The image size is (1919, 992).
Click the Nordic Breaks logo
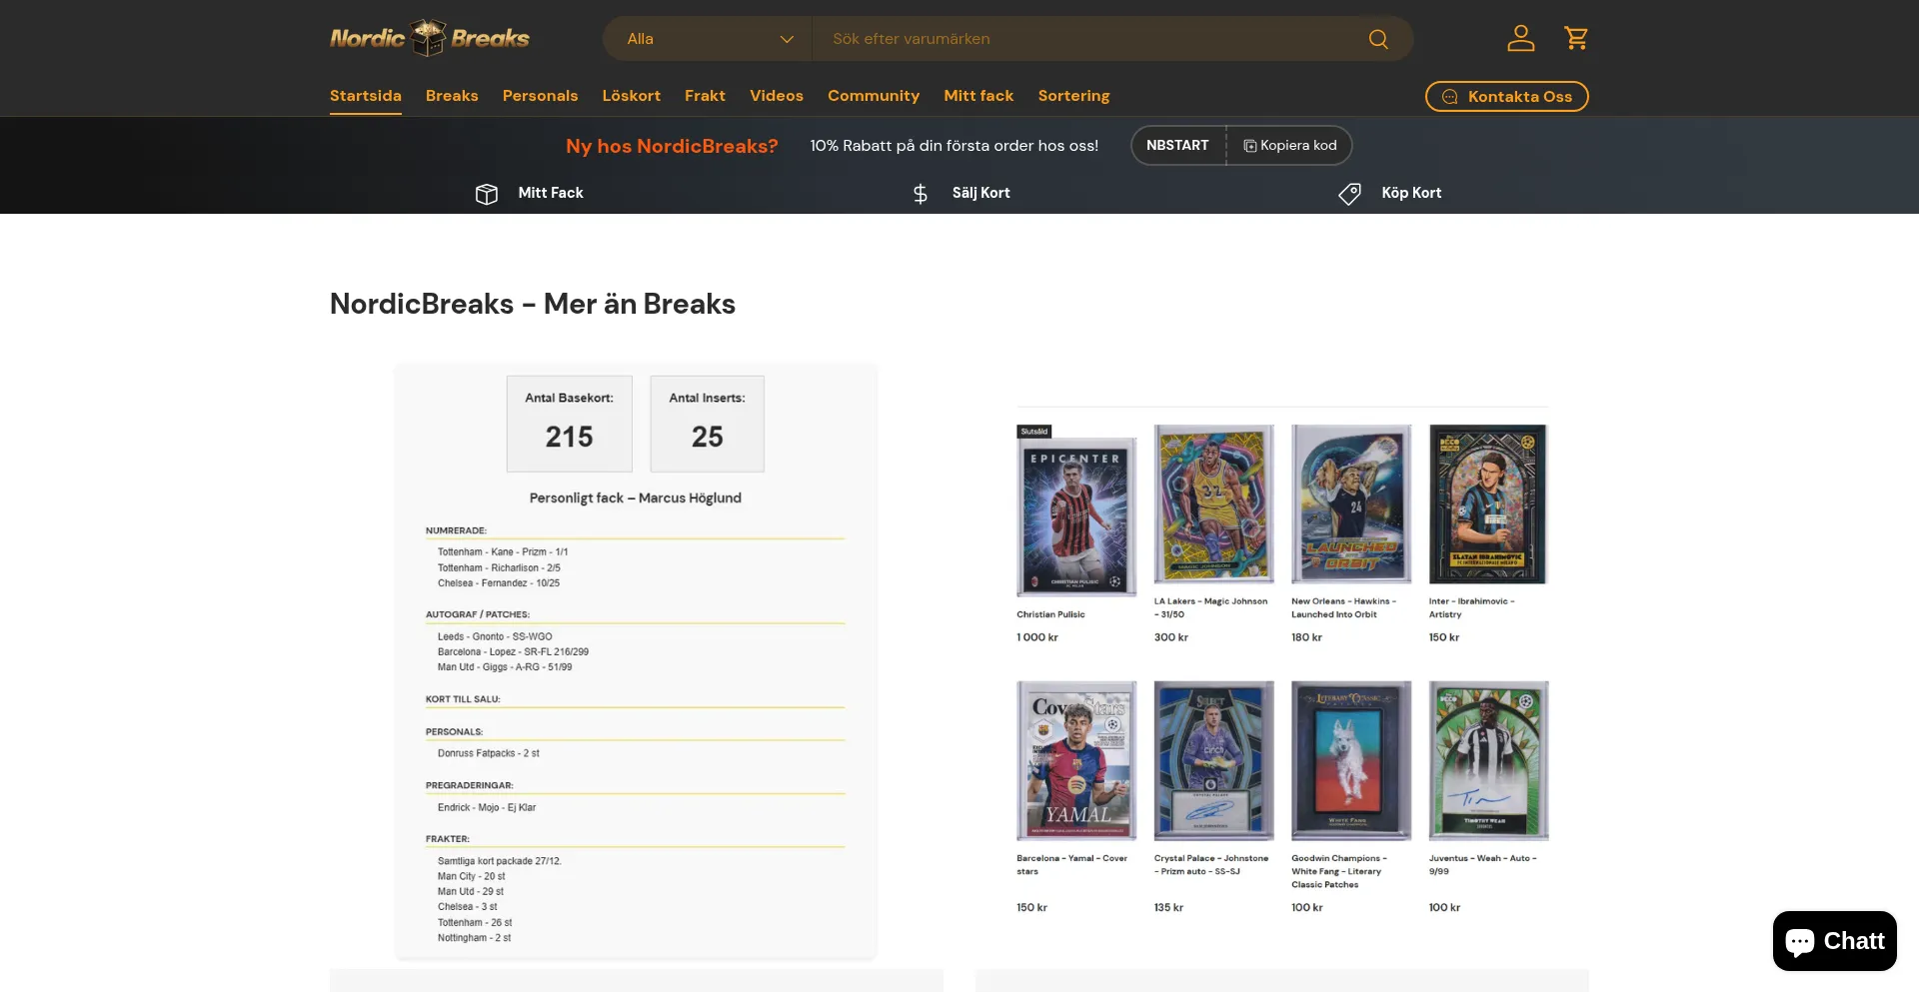coord(429,37)
